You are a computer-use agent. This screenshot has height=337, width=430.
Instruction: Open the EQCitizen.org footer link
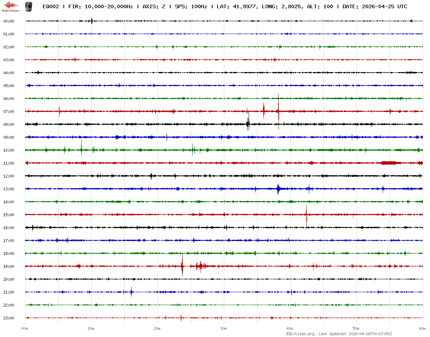click(x=301, y=334)
